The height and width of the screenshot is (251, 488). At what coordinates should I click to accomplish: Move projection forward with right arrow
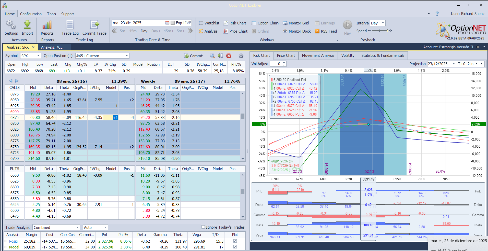pyautogui.click(x=482, y=64)
